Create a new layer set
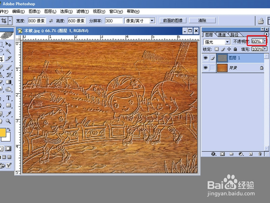 coord(231,154)
